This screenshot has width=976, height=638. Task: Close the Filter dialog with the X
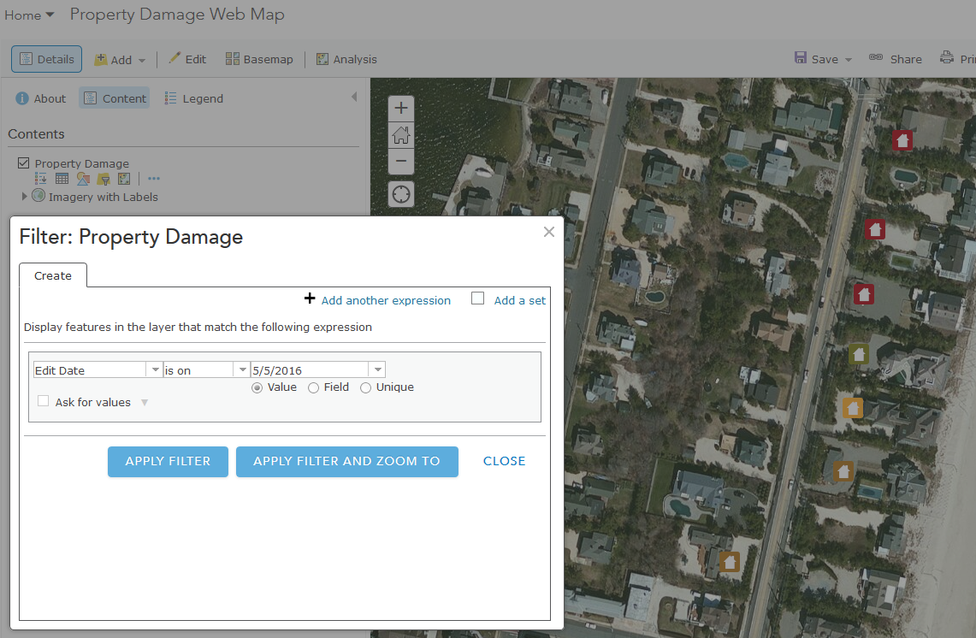tap(548, 232)
